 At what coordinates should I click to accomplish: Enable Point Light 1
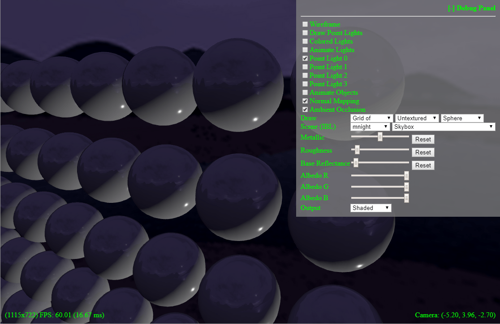pyautogui.click(x=305, y=67)
